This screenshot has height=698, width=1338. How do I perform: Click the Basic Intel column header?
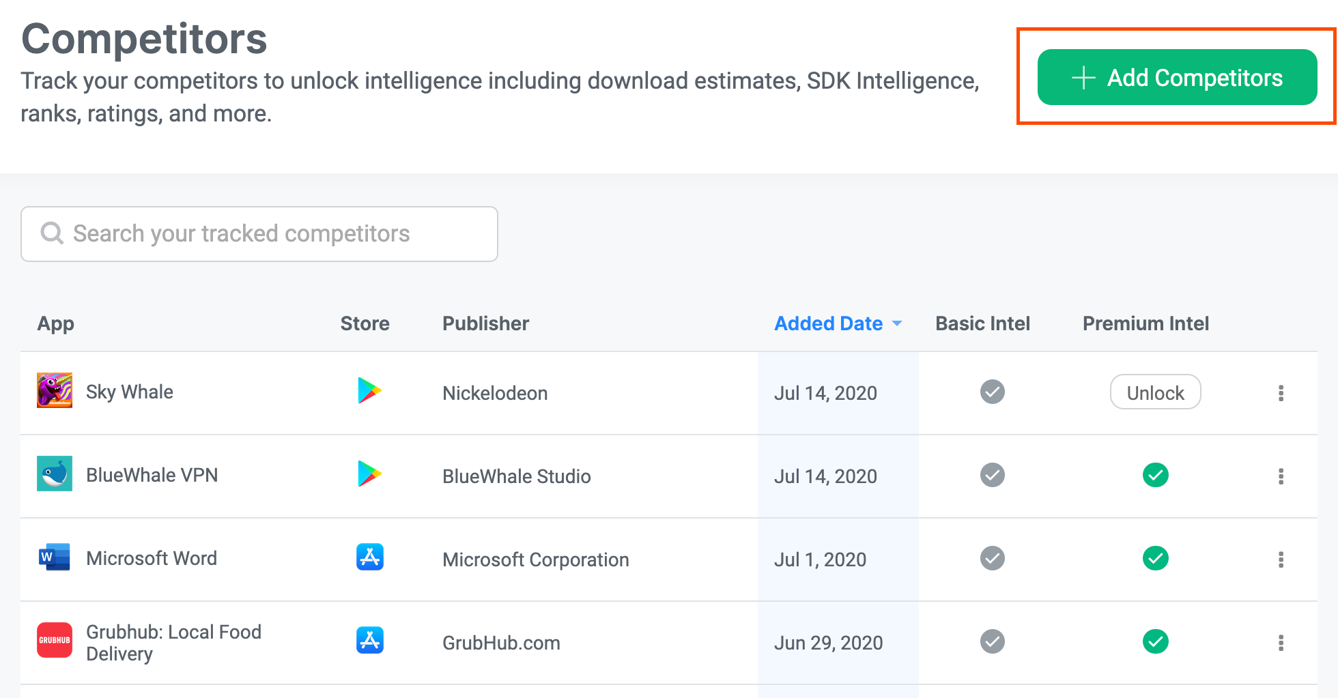click(x=982, y=323)
